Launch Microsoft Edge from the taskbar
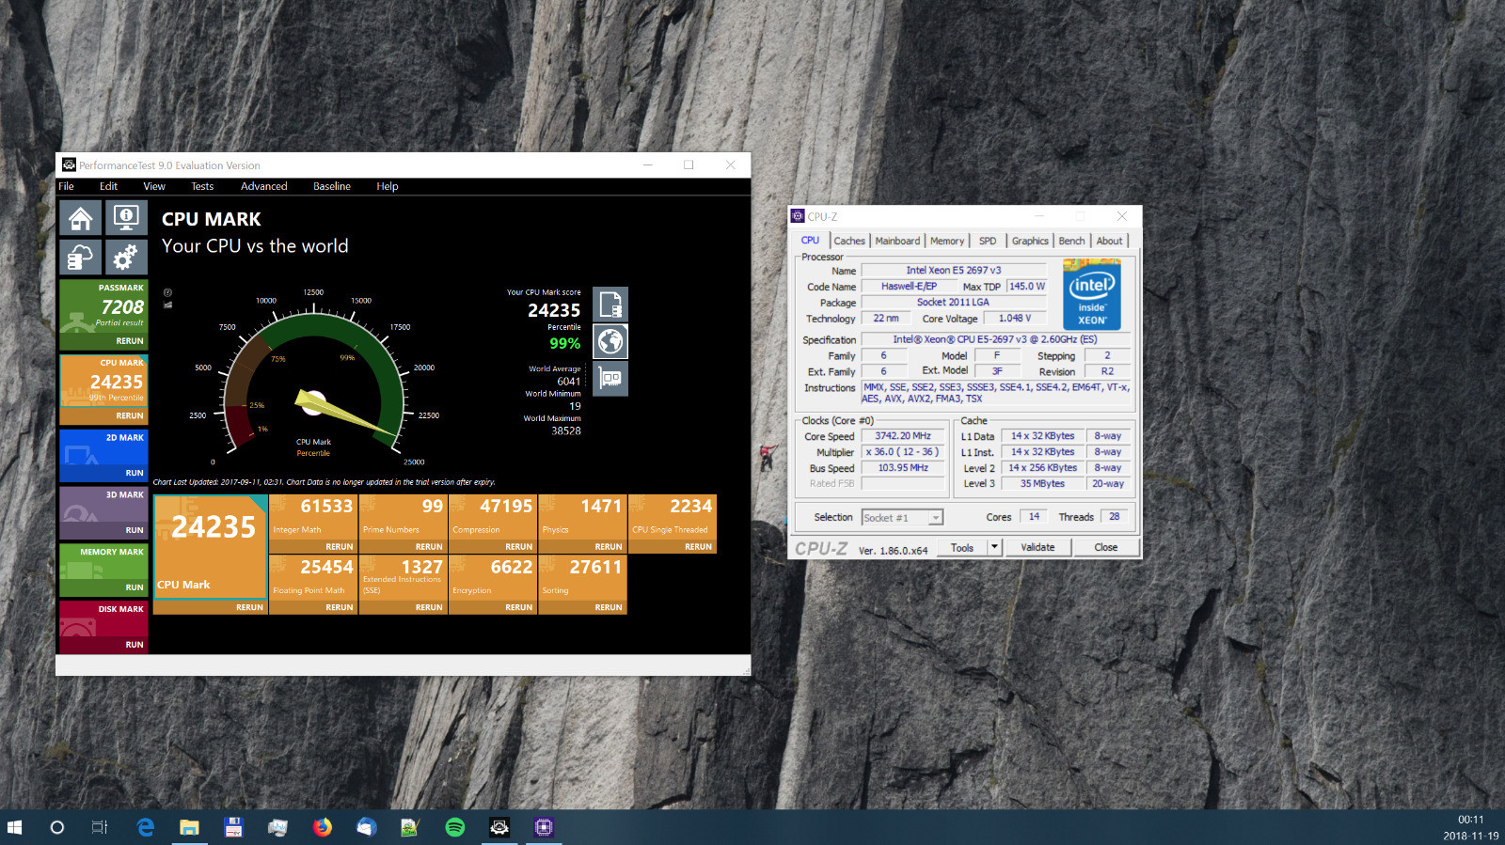This screenshot has height=845, width=1505. [145, 827]
